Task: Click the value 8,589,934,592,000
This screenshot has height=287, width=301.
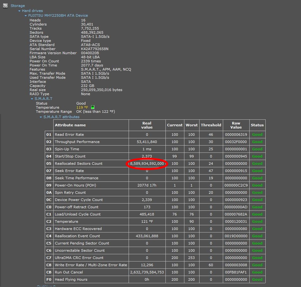Action: (147, 164)
